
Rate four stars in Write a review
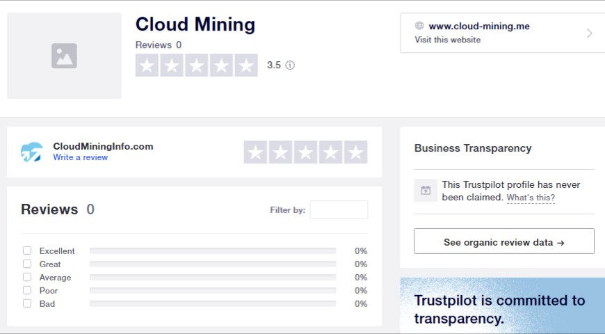click(x=331, y=152)
